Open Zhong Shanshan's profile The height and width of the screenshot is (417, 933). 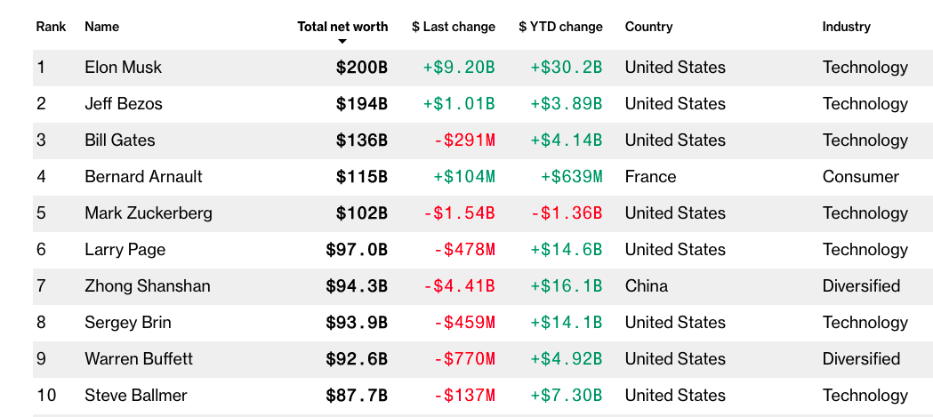pyautogui.click(x=147, y=286)
